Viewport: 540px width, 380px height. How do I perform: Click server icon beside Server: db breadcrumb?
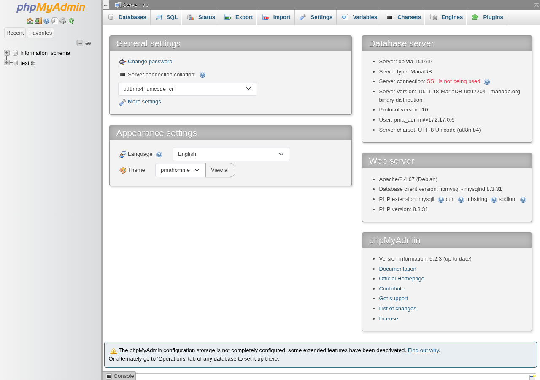pyautogui.click(x=118, y=5)
